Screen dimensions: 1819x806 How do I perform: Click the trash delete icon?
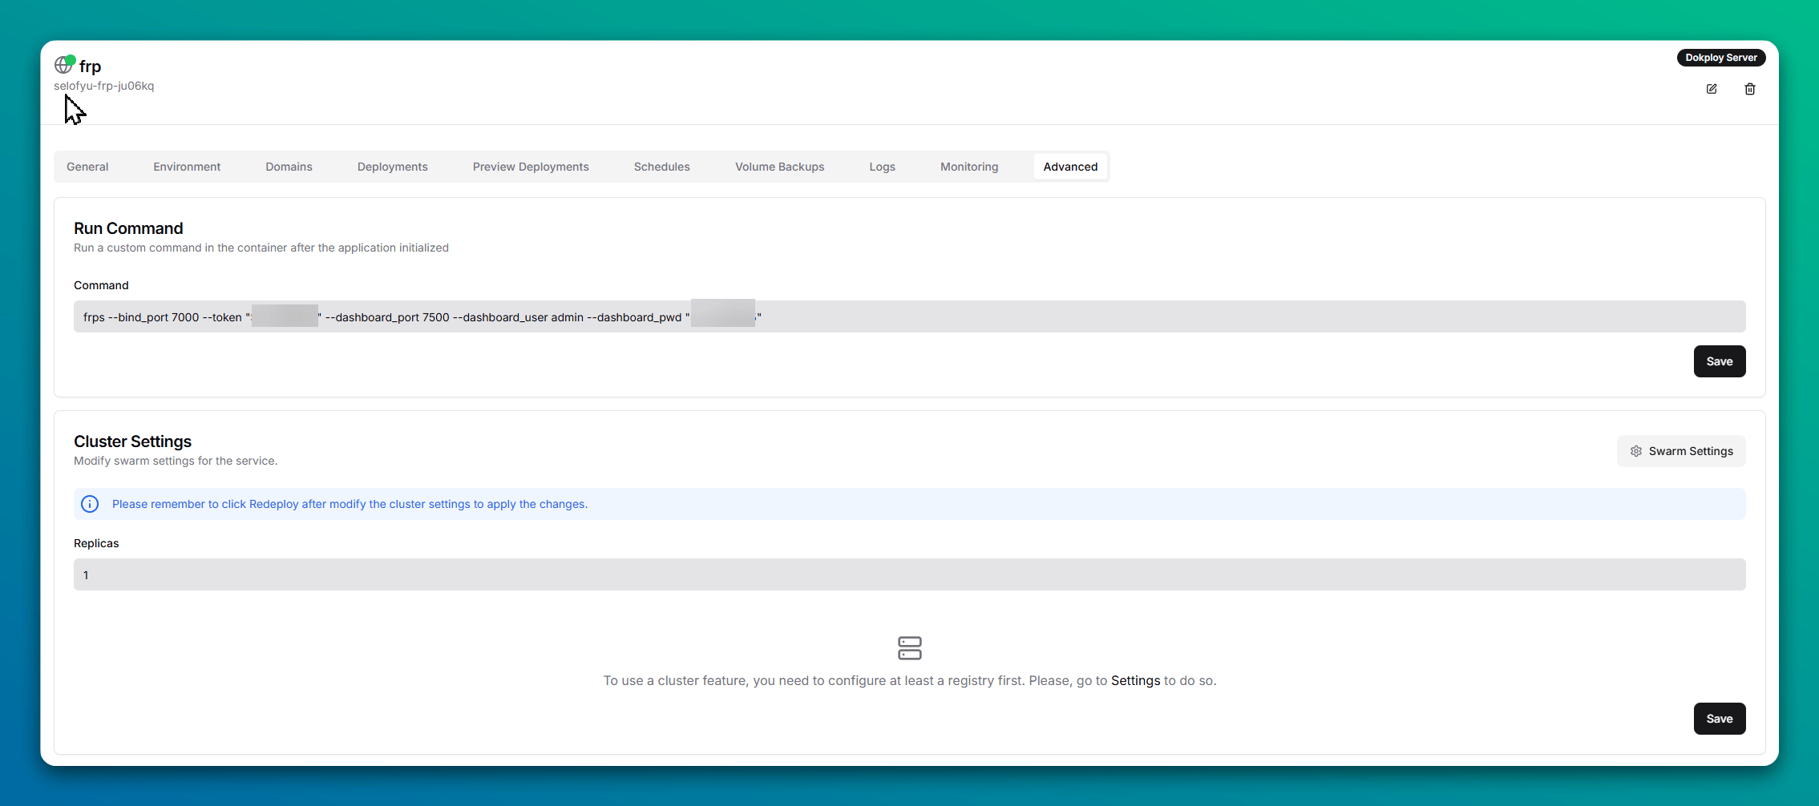coord(1749,89)
